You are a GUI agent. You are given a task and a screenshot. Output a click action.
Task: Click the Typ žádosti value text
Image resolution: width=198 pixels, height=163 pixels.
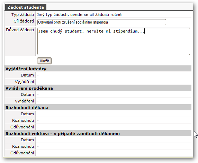79,15
